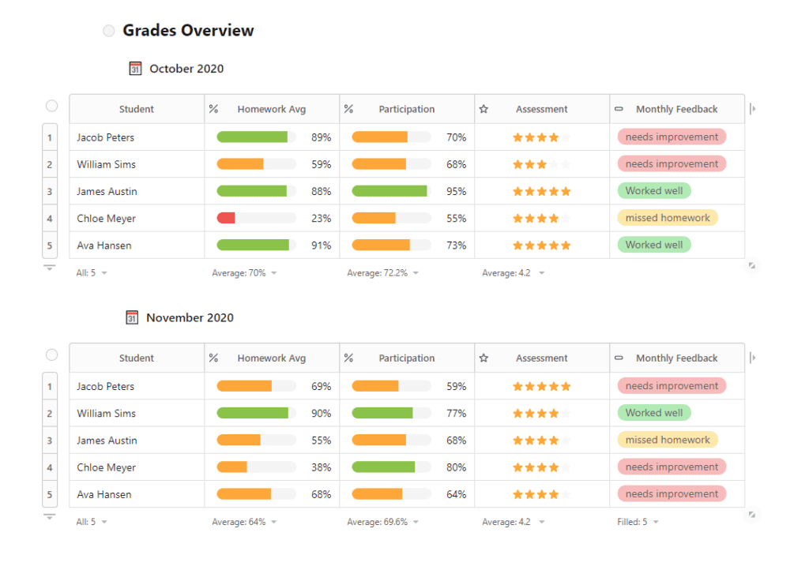Toggle the circle checkbox next to Grades Overview

tap(109, 31)
